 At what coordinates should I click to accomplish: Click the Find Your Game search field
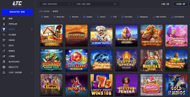point(96,4)
